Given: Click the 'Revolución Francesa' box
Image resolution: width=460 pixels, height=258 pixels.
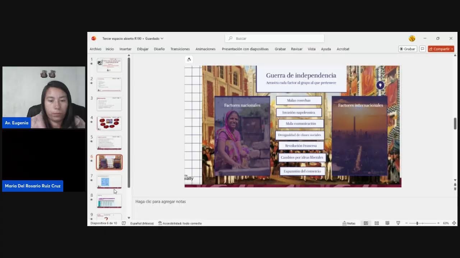Looking at the screenshot, I should coord(301,145).
